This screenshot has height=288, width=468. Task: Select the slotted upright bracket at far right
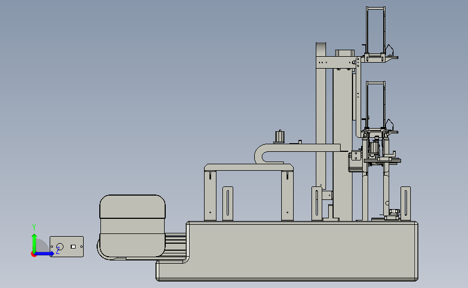point(405,204)
